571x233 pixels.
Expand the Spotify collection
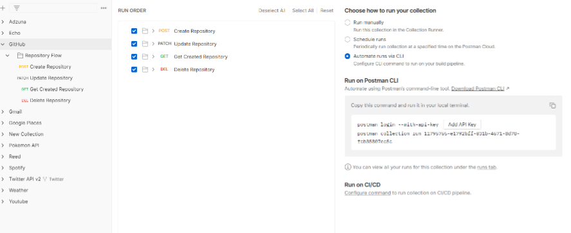(3, 168)
